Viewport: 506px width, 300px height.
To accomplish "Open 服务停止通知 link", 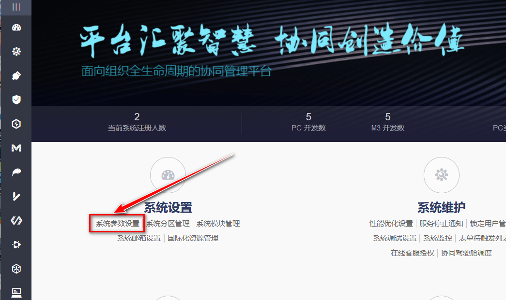I will [442, 224].
